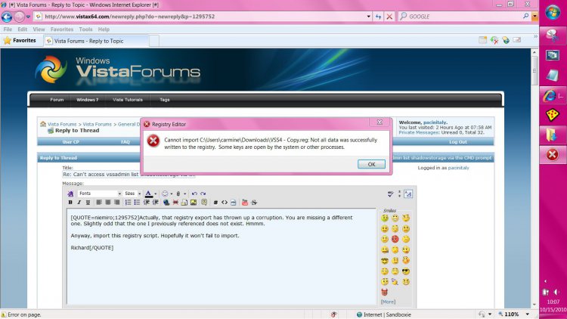Open Internet Explorer from the taskbar

pos(552,96)
